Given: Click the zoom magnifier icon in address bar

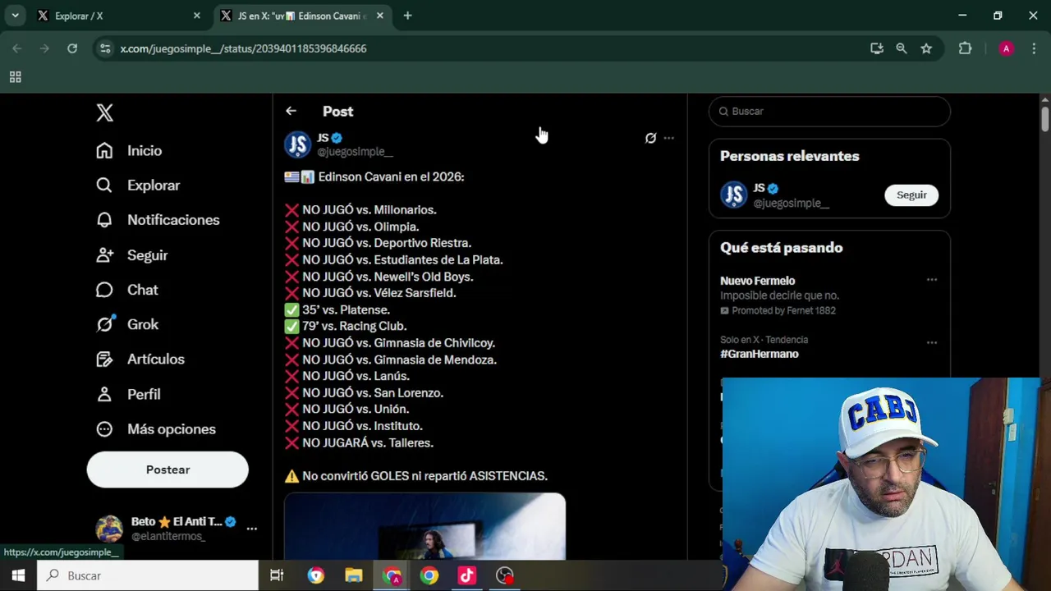Looking at the screenshot, I should 902,48.
